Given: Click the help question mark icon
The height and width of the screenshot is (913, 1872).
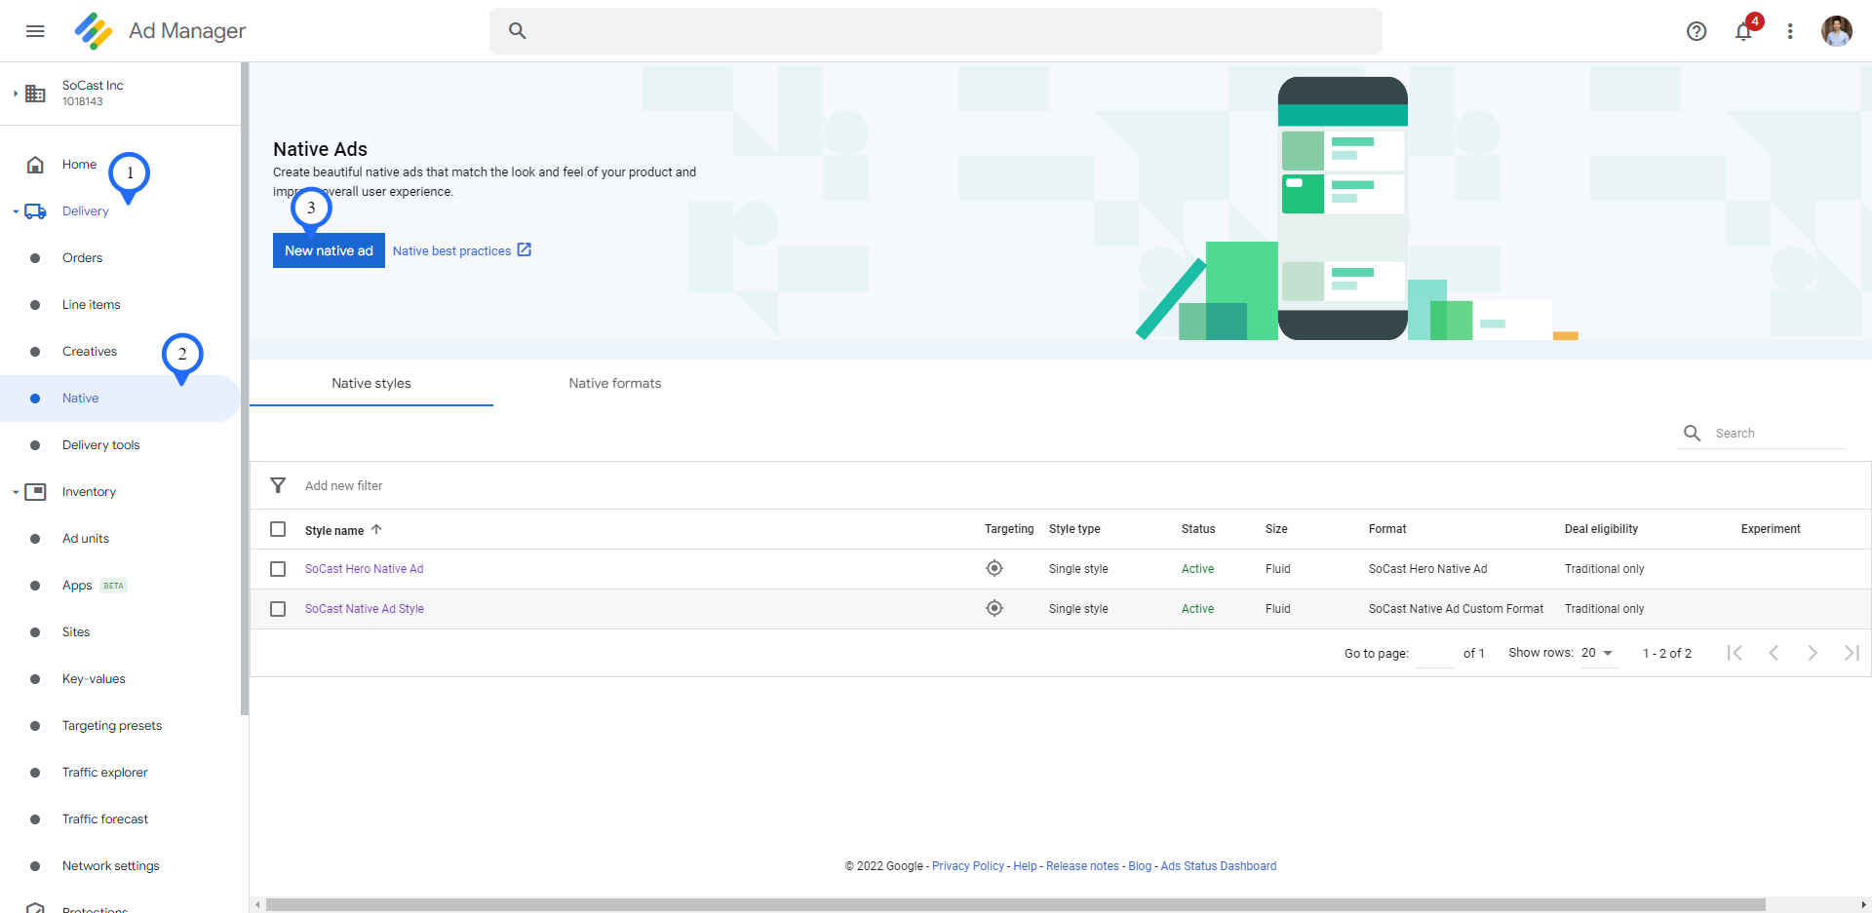Looking at the screenshot, I should click(x=1696, y=31).
